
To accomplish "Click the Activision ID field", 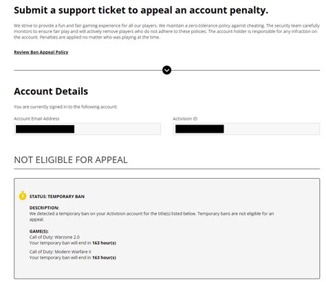I will coord(246,129).
